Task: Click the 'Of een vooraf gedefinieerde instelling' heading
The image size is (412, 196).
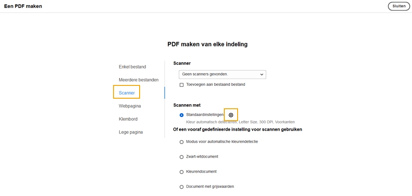Action: (237, 129)
